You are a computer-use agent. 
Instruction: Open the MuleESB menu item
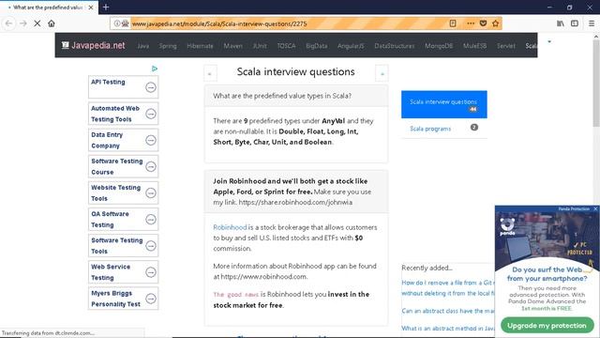pyautogui.click(x=474, y=46)
